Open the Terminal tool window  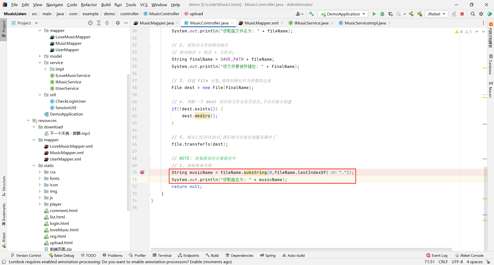(162, 255)
